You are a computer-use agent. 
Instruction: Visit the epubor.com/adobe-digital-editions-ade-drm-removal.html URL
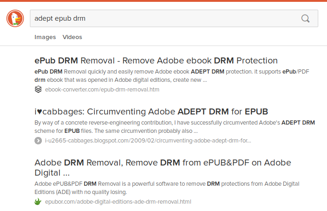(118, 202)
